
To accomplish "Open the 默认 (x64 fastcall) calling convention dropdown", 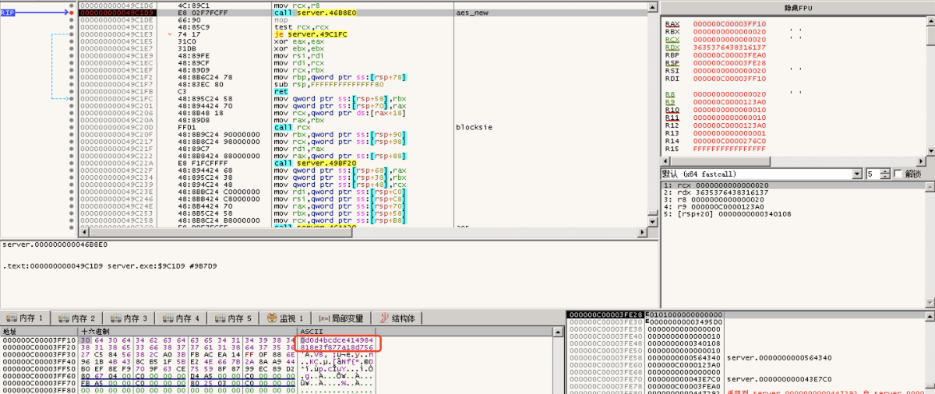I will click(761, 174).
